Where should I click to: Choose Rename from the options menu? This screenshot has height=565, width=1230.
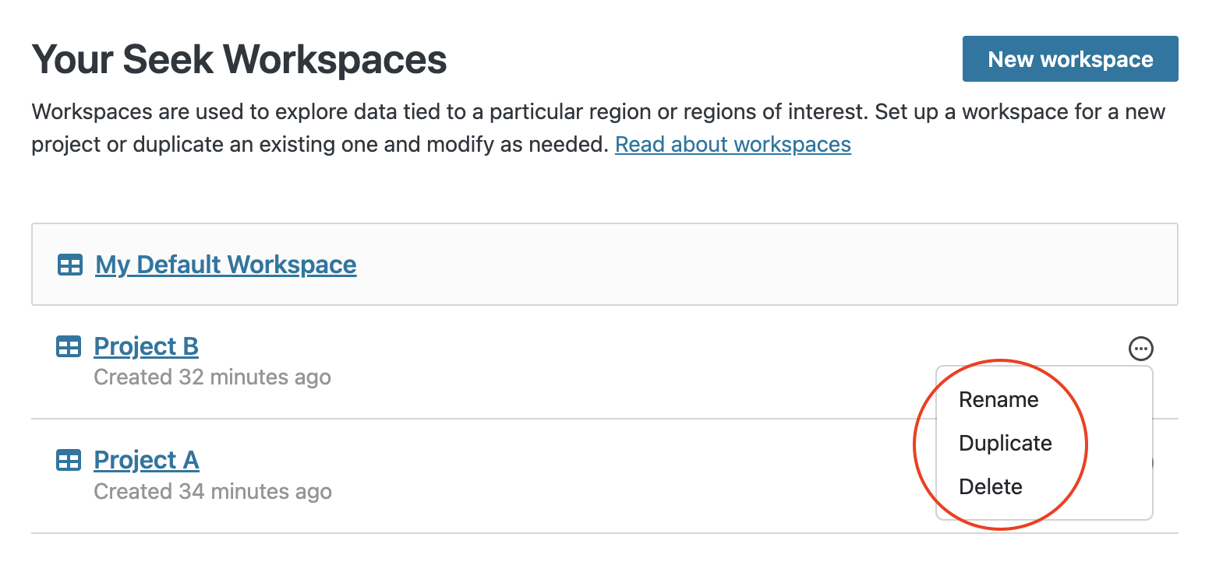point(998,400)
